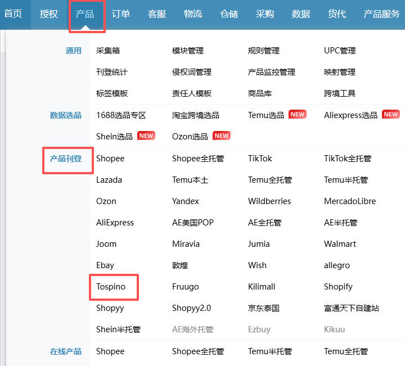Screen dimensions: 405x366
Task: Switch to the 订单 navigation tab
Action: pyautogui.click(x=121, y=14)
